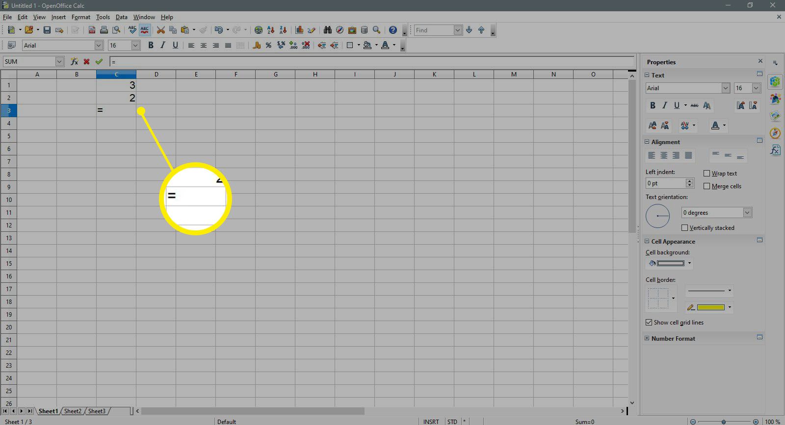Image resolution: width=785 pixels, height=425 pixels.
Task: Apply percent number format
Action: [x=268, y=45]
